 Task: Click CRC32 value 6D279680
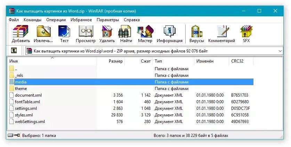[x=240, y=102]
